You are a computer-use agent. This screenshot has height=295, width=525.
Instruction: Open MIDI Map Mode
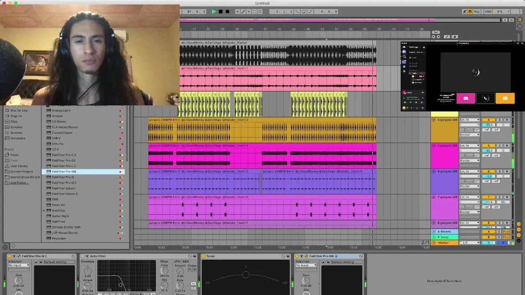tap(488, 11)
